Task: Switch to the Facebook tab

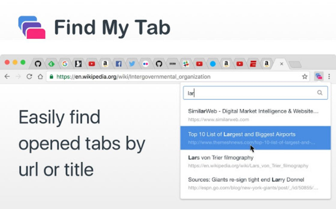Action: click(118, 64)
